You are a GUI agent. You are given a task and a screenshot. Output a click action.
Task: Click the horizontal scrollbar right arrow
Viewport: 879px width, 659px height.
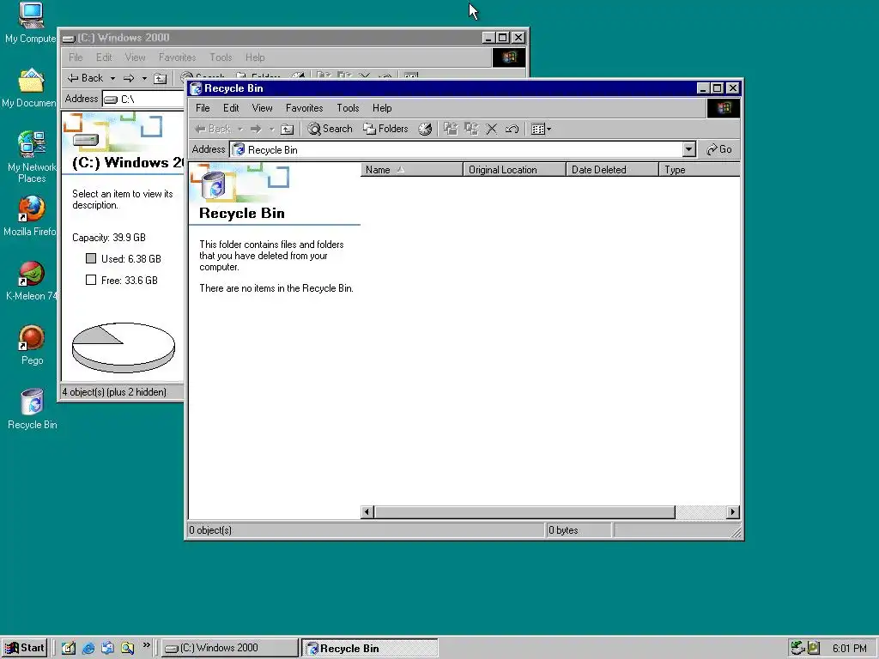[733, 511]
